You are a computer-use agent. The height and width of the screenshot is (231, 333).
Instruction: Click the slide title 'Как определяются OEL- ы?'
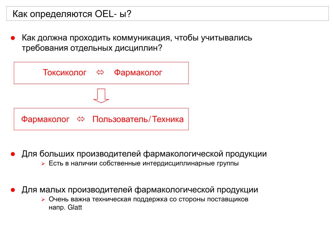click(x=72, y=14)
